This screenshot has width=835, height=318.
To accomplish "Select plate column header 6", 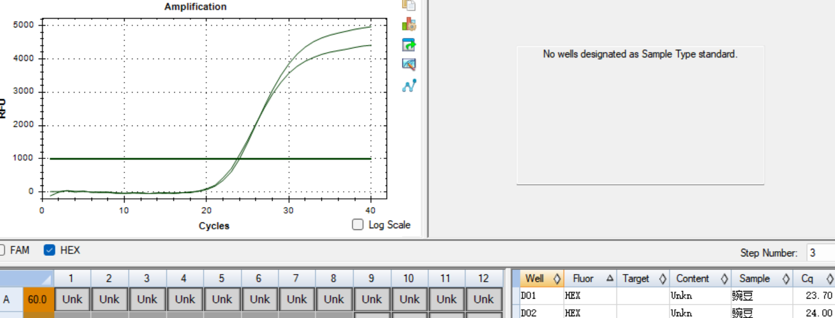I will (x=259, y=278).
